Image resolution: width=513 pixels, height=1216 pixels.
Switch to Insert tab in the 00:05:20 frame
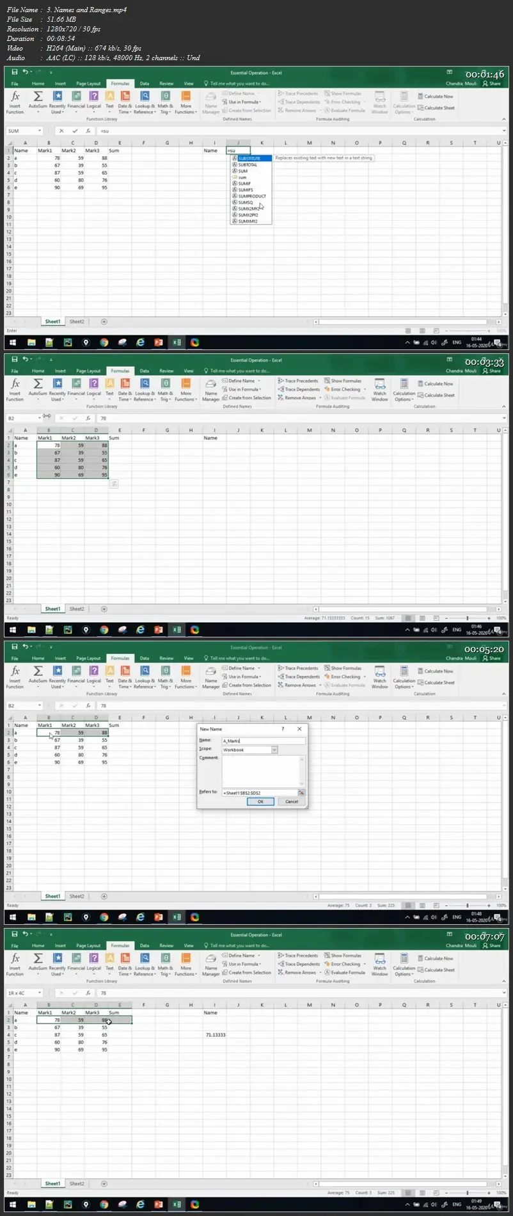coord(60,659)
